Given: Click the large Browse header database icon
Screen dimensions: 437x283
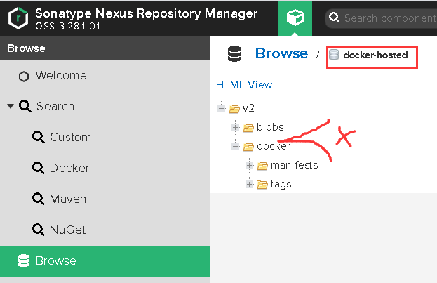Looking at the screenshot, I should 235,54.
